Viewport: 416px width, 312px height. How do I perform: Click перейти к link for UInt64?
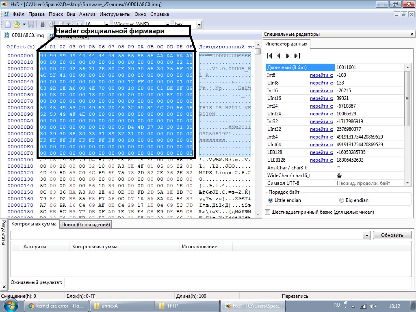(321, 145)
